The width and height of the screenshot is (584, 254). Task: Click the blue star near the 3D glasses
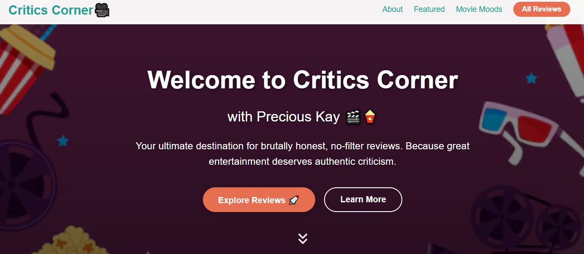coord(531,79)
